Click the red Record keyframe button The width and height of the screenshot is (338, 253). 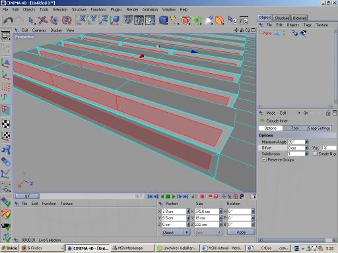(x=202, y=196)
